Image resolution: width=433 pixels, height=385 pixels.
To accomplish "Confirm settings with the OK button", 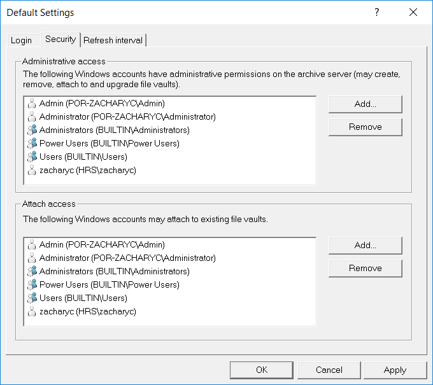I will pos(262,370).
